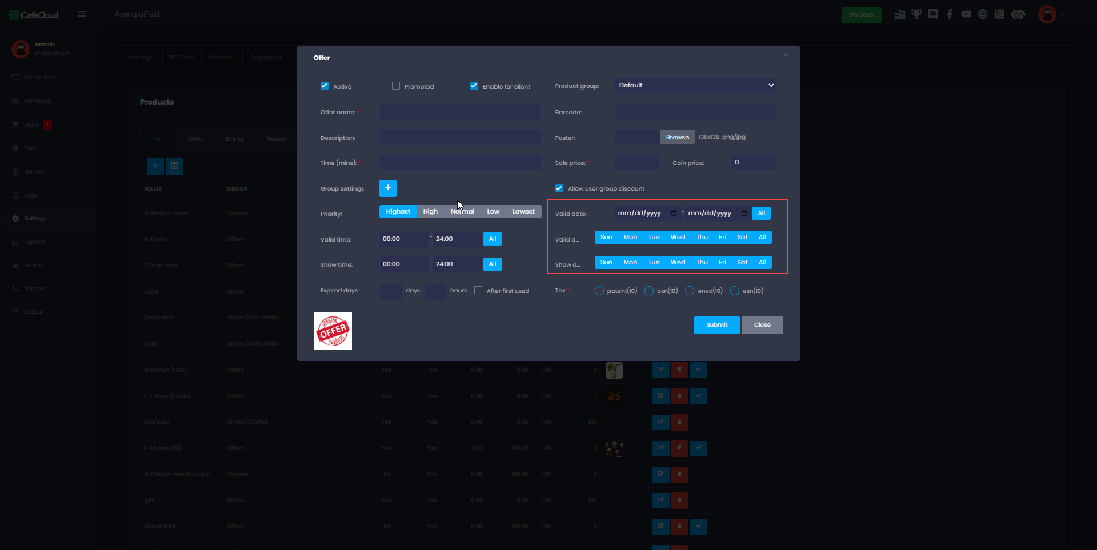Image resolution: width=1097 pixels, height=550 pixels.
Task: Switch to the PC Time tab
Action: click(182, 58)
